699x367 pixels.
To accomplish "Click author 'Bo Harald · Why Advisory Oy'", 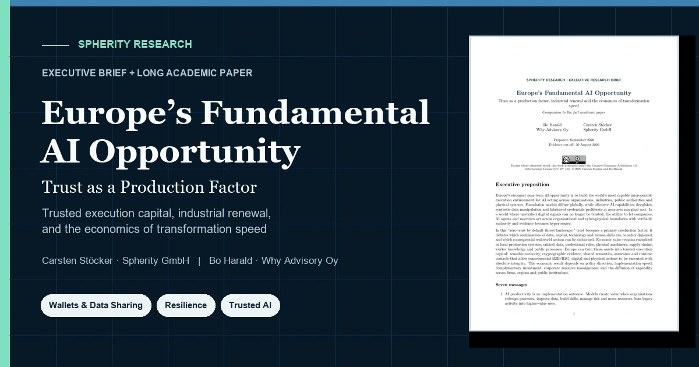I will (274, 260).
